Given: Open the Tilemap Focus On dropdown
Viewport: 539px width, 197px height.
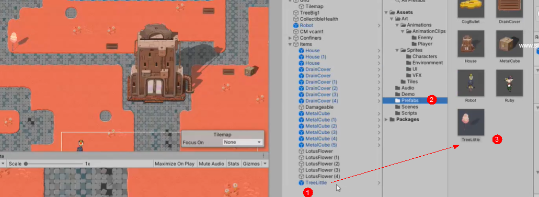Looking at the screenshot, I should point(243,142).
